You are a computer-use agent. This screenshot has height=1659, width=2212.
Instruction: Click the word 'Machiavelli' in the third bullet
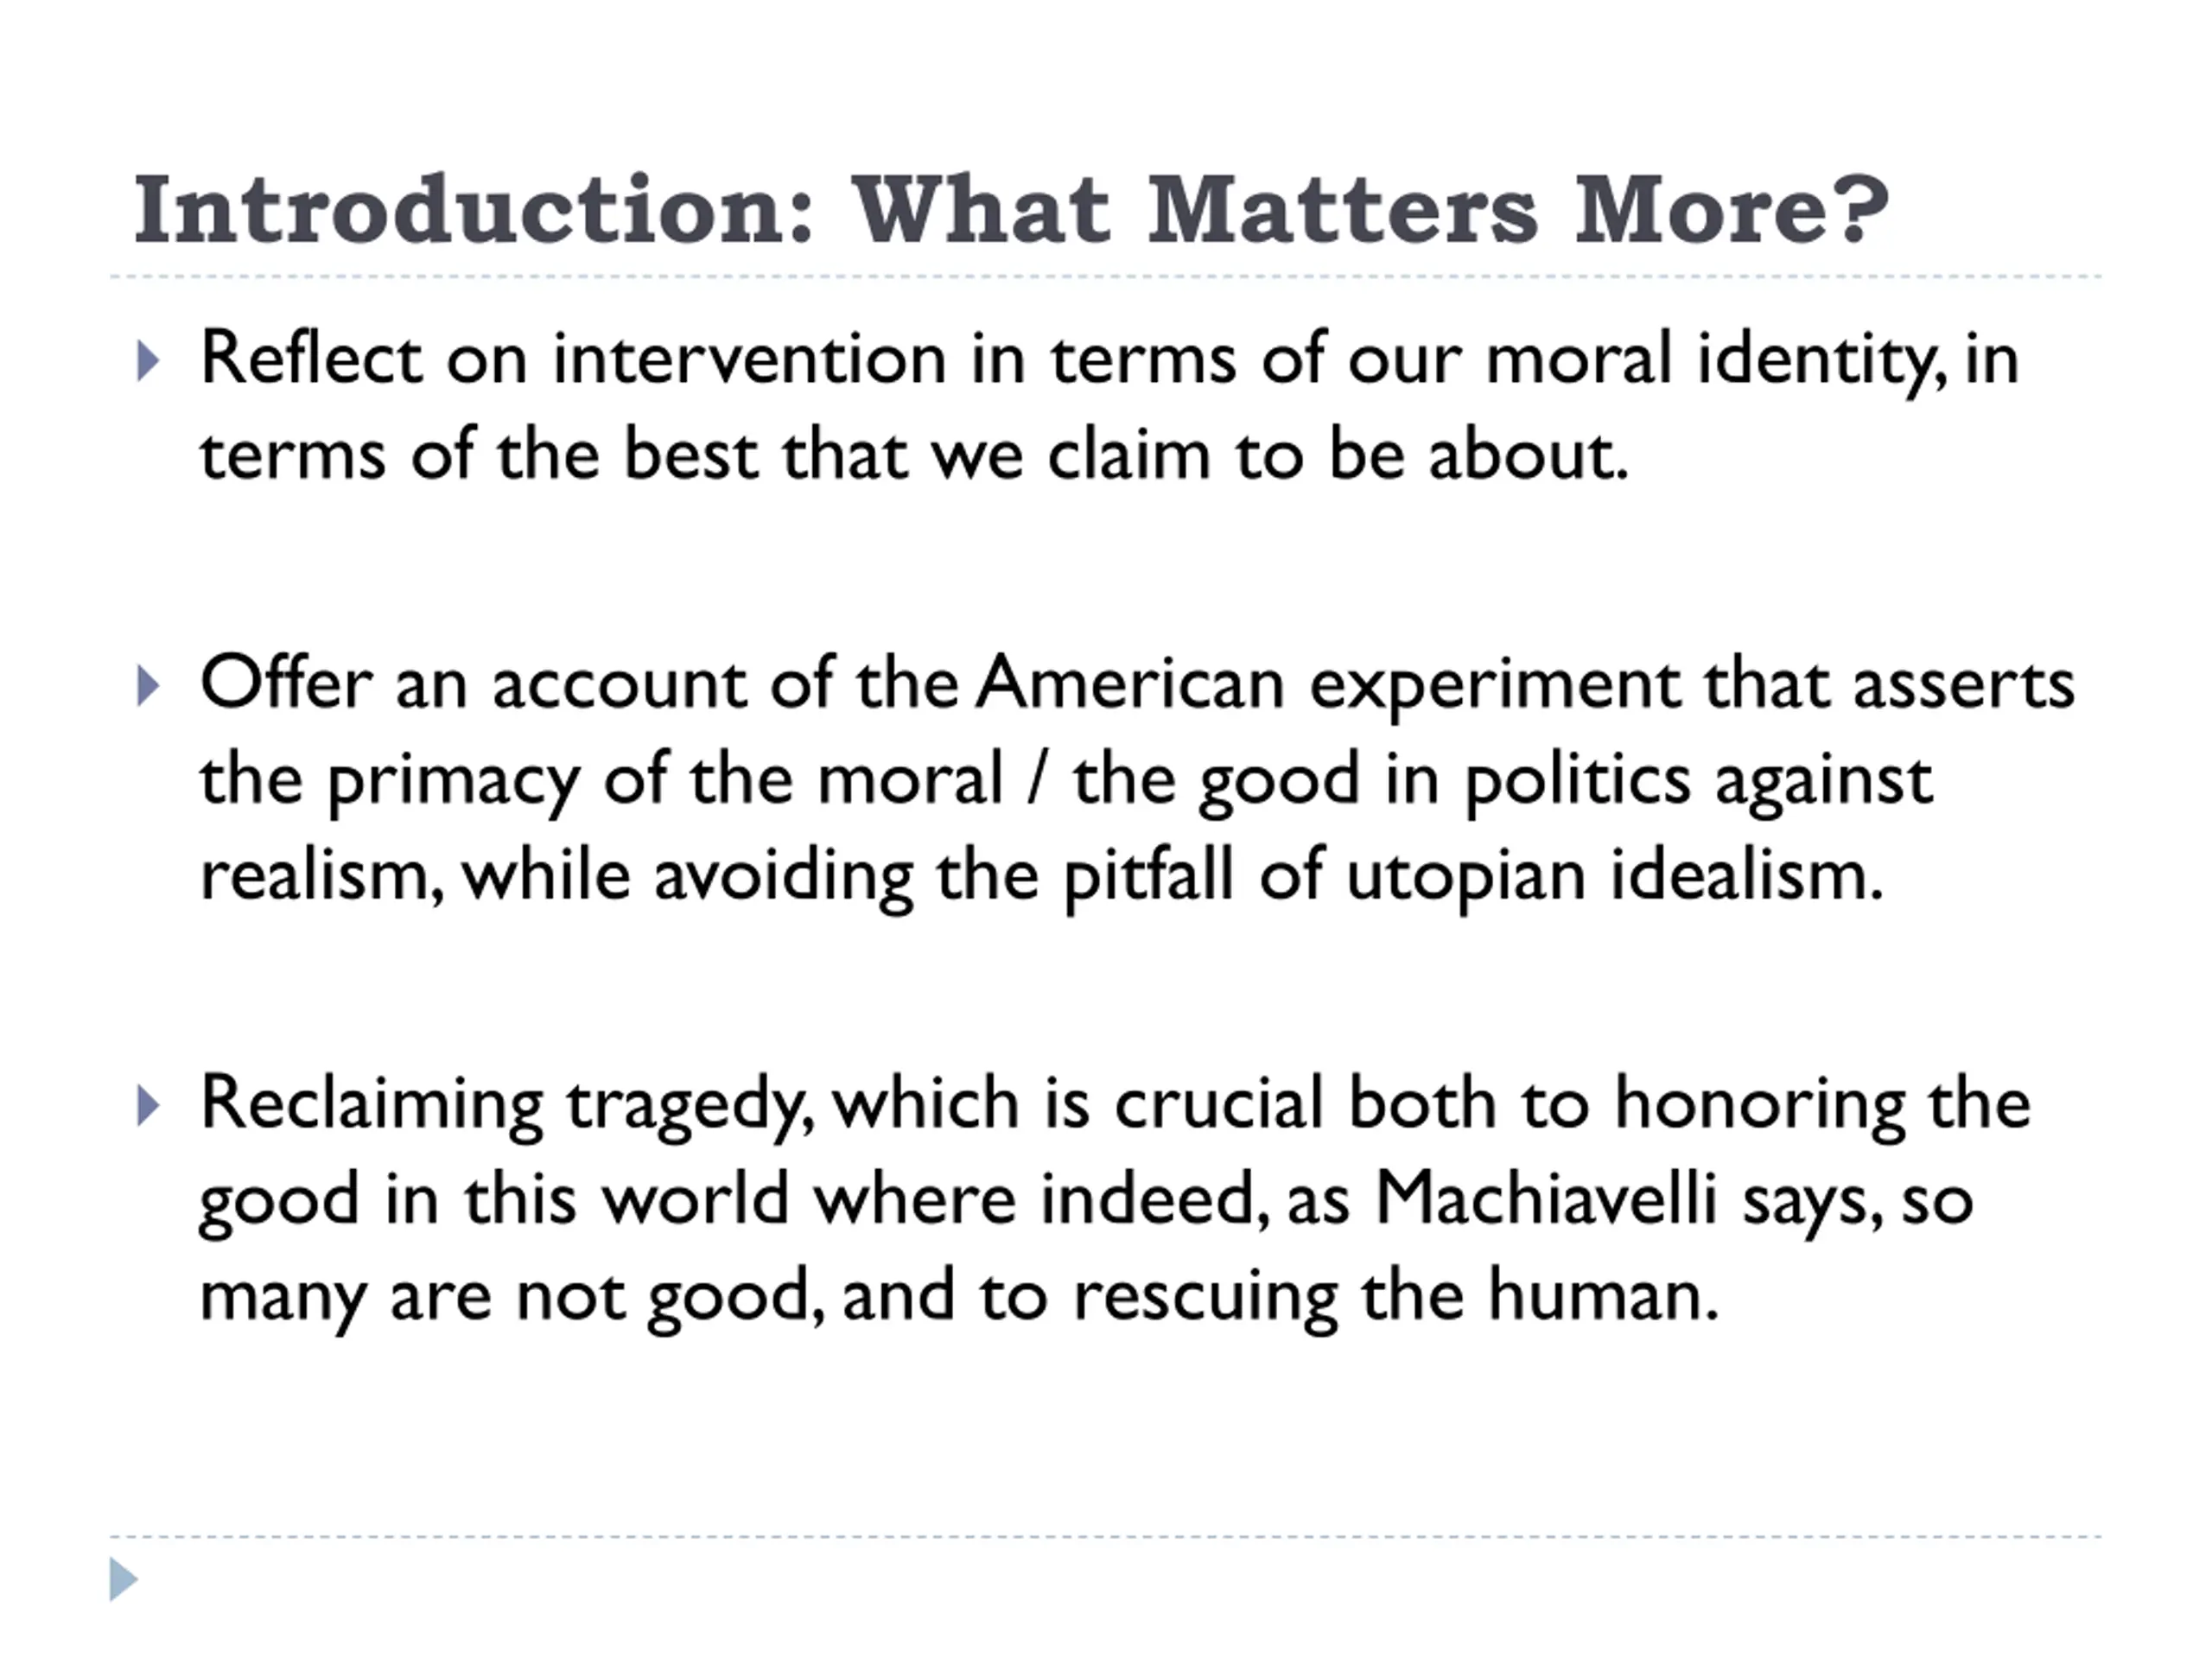coord(1546,1199)
